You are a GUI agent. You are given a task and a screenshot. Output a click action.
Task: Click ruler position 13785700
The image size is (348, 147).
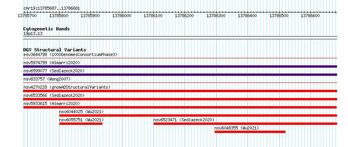click(27, 16)
